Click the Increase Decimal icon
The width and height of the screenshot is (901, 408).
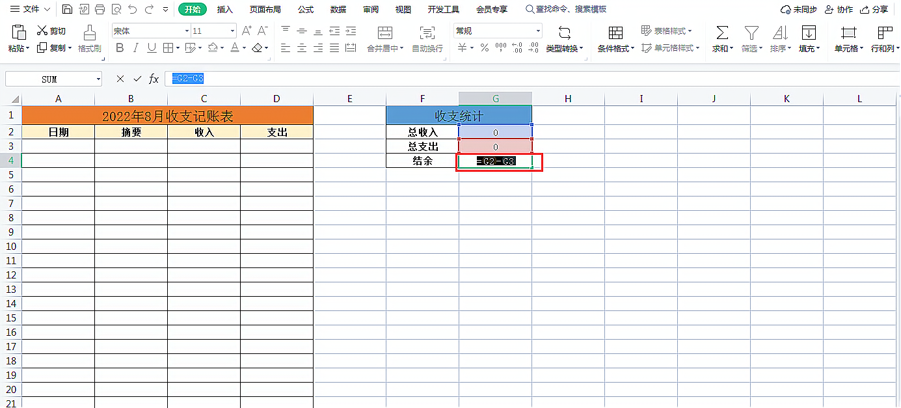pos(517,48)
